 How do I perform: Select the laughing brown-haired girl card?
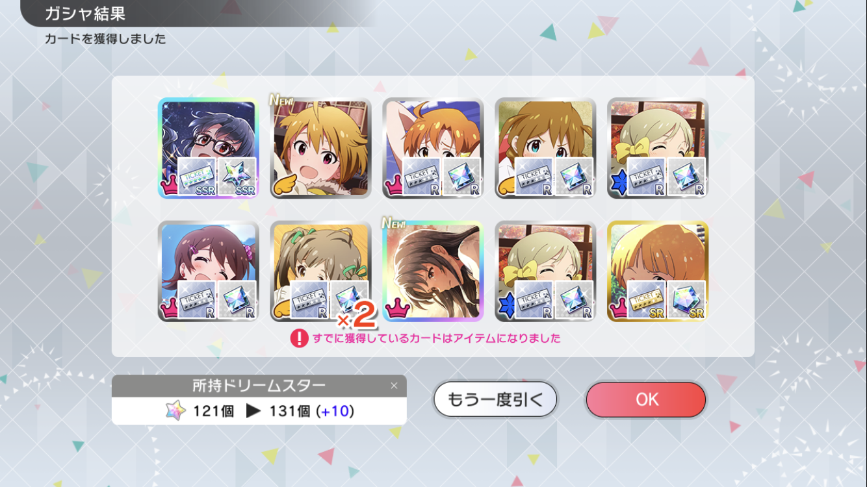coord(209,271)
